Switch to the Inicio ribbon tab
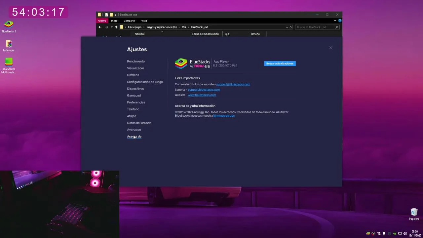The height and width of the screenshot is (238, 423). tap(114, 20)
